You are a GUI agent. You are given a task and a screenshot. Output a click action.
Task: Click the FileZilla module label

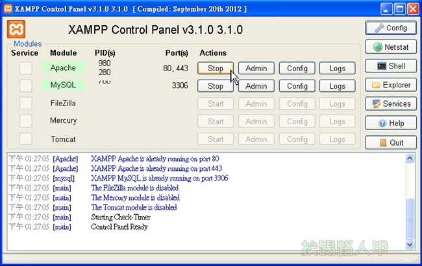63,103
